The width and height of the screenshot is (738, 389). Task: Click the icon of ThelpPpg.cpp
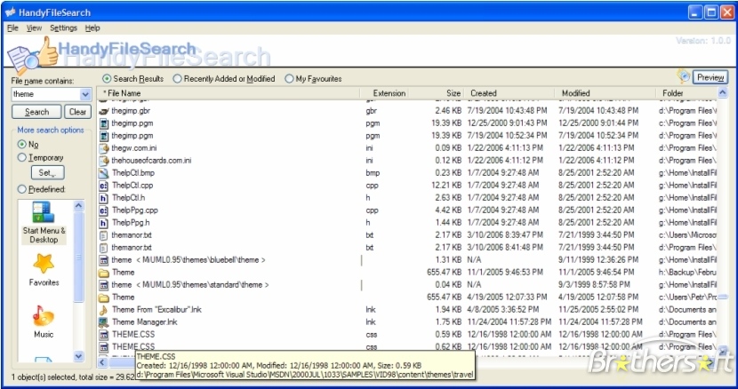[103, 210]
